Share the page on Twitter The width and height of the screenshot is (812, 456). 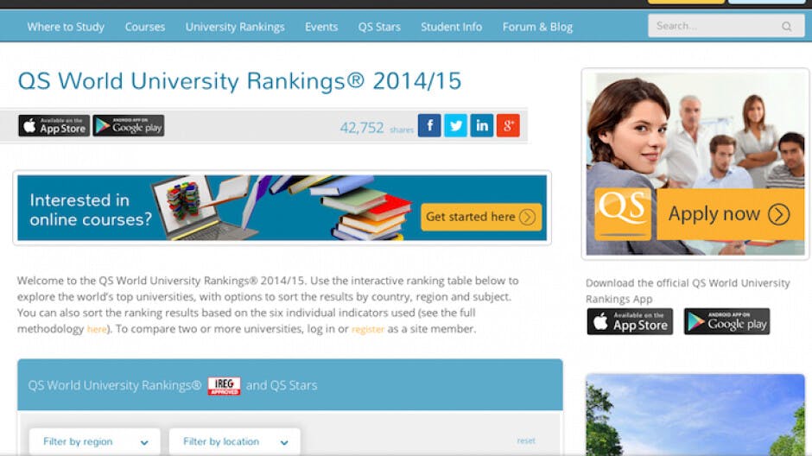456,126
